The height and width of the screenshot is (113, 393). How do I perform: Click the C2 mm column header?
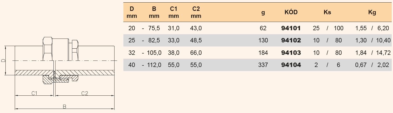coord(196,12)
